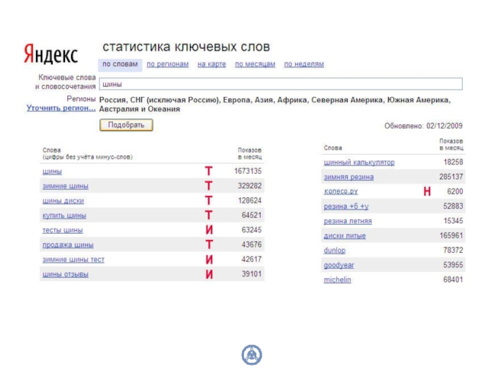Click the value 6200
Image resolution: width=495 pixels, height=371 pixels.
pyautogui.click(x=455, y=192)
